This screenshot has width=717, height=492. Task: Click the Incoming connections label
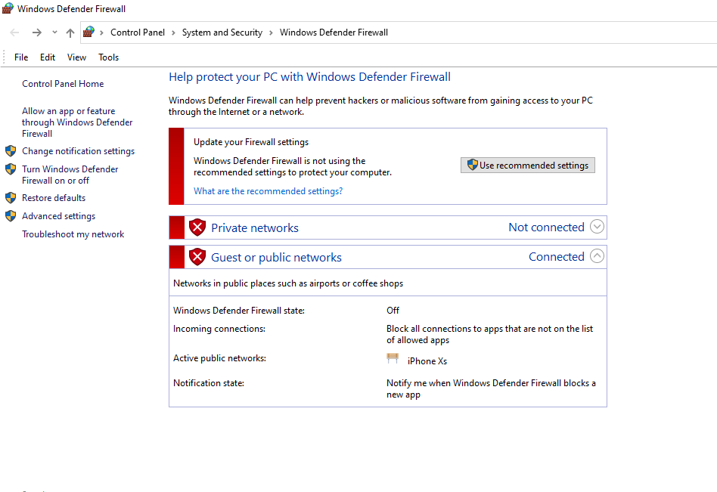(x=219, y=329)
